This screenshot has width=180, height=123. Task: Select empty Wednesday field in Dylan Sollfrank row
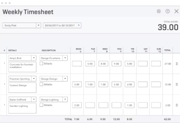(x=103, y=105)
